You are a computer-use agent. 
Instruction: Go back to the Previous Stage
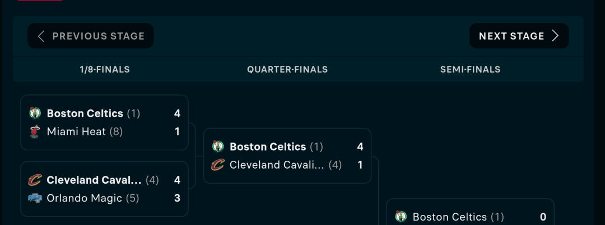click(91, 36)
